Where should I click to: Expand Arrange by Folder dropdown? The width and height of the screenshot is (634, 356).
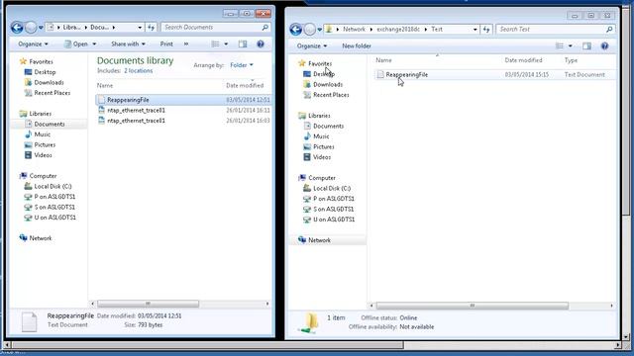[x=242, y=65]
